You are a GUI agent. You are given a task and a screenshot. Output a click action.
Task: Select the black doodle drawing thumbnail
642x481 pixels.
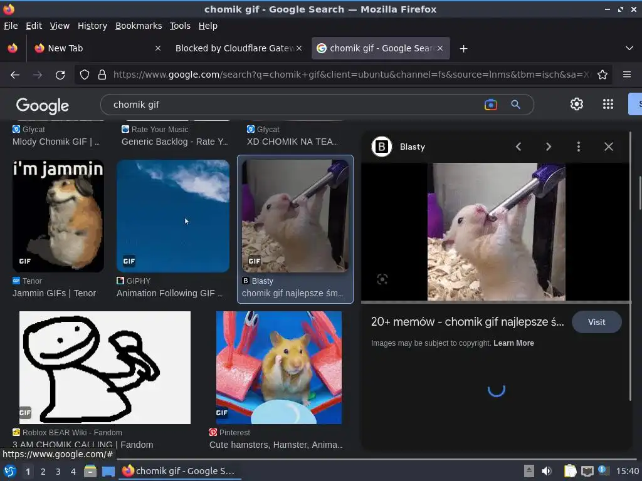105,367
